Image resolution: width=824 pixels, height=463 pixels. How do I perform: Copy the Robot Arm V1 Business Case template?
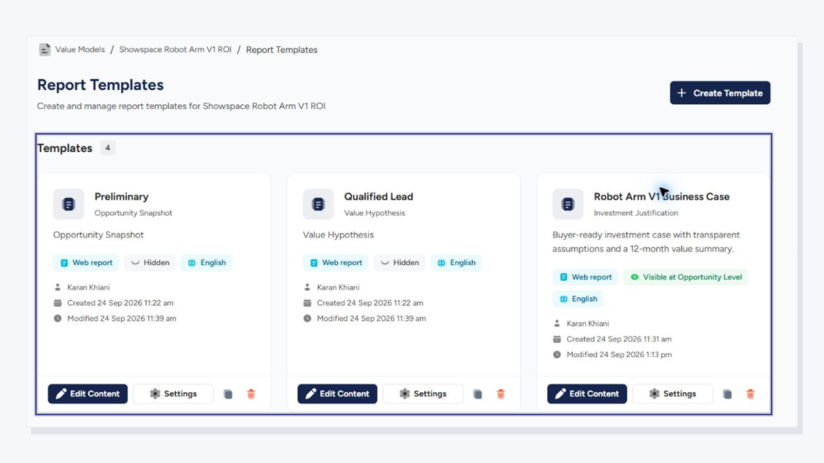(727, 394)
